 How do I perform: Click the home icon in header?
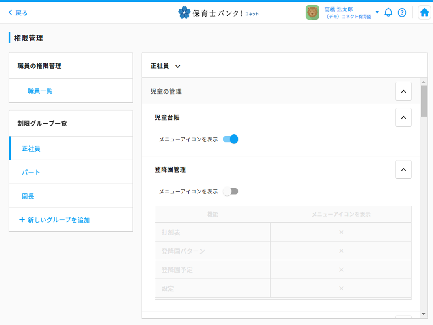point(424,13)
